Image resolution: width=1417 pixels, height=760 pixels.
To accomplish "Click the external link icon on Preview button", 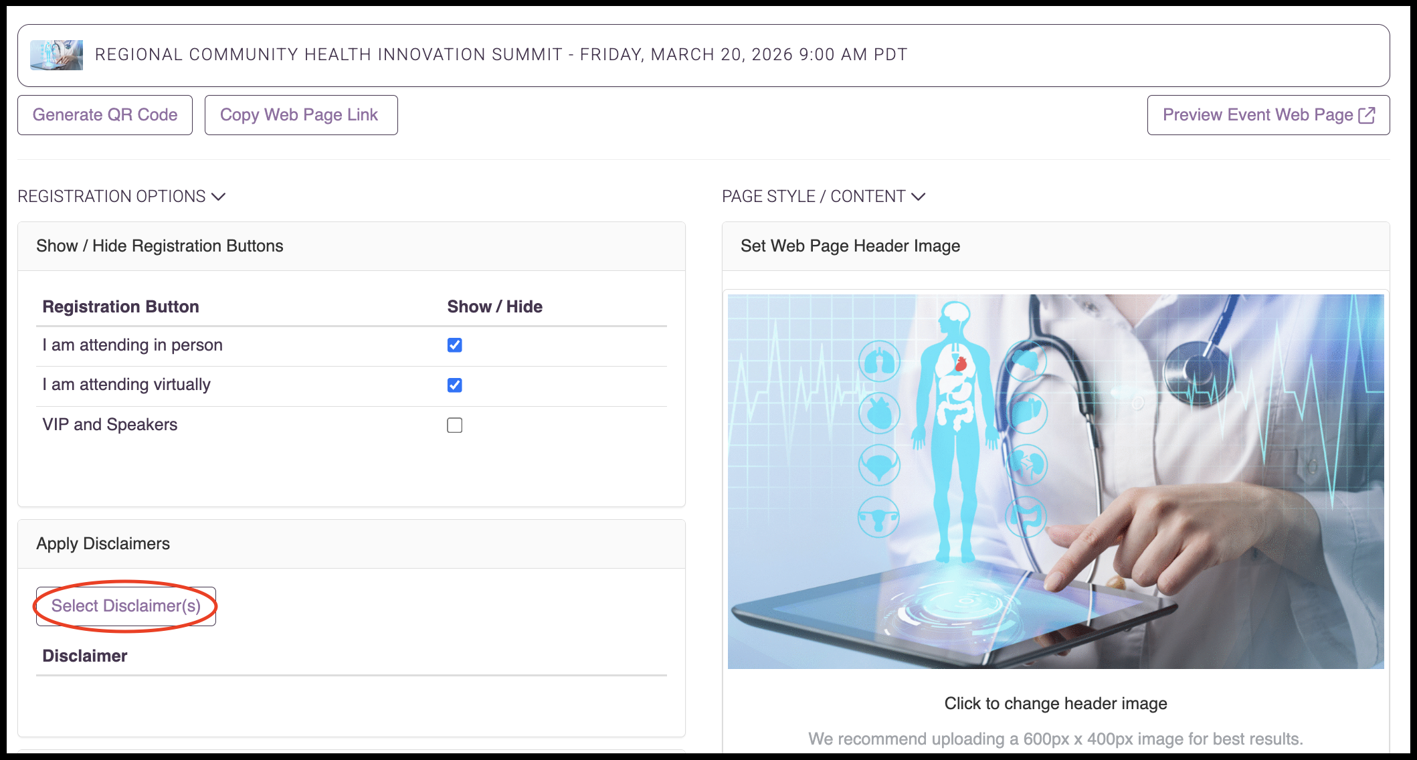I will tap(1367, 115).
